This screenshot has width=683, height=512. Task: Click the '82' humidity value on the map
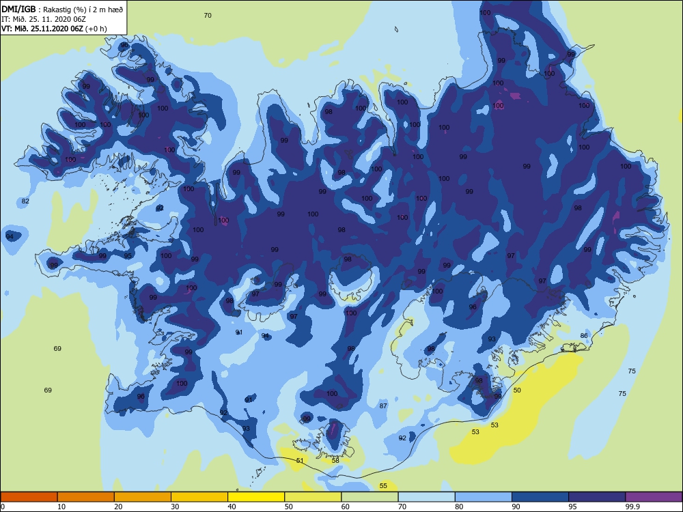tap(25, 201)
